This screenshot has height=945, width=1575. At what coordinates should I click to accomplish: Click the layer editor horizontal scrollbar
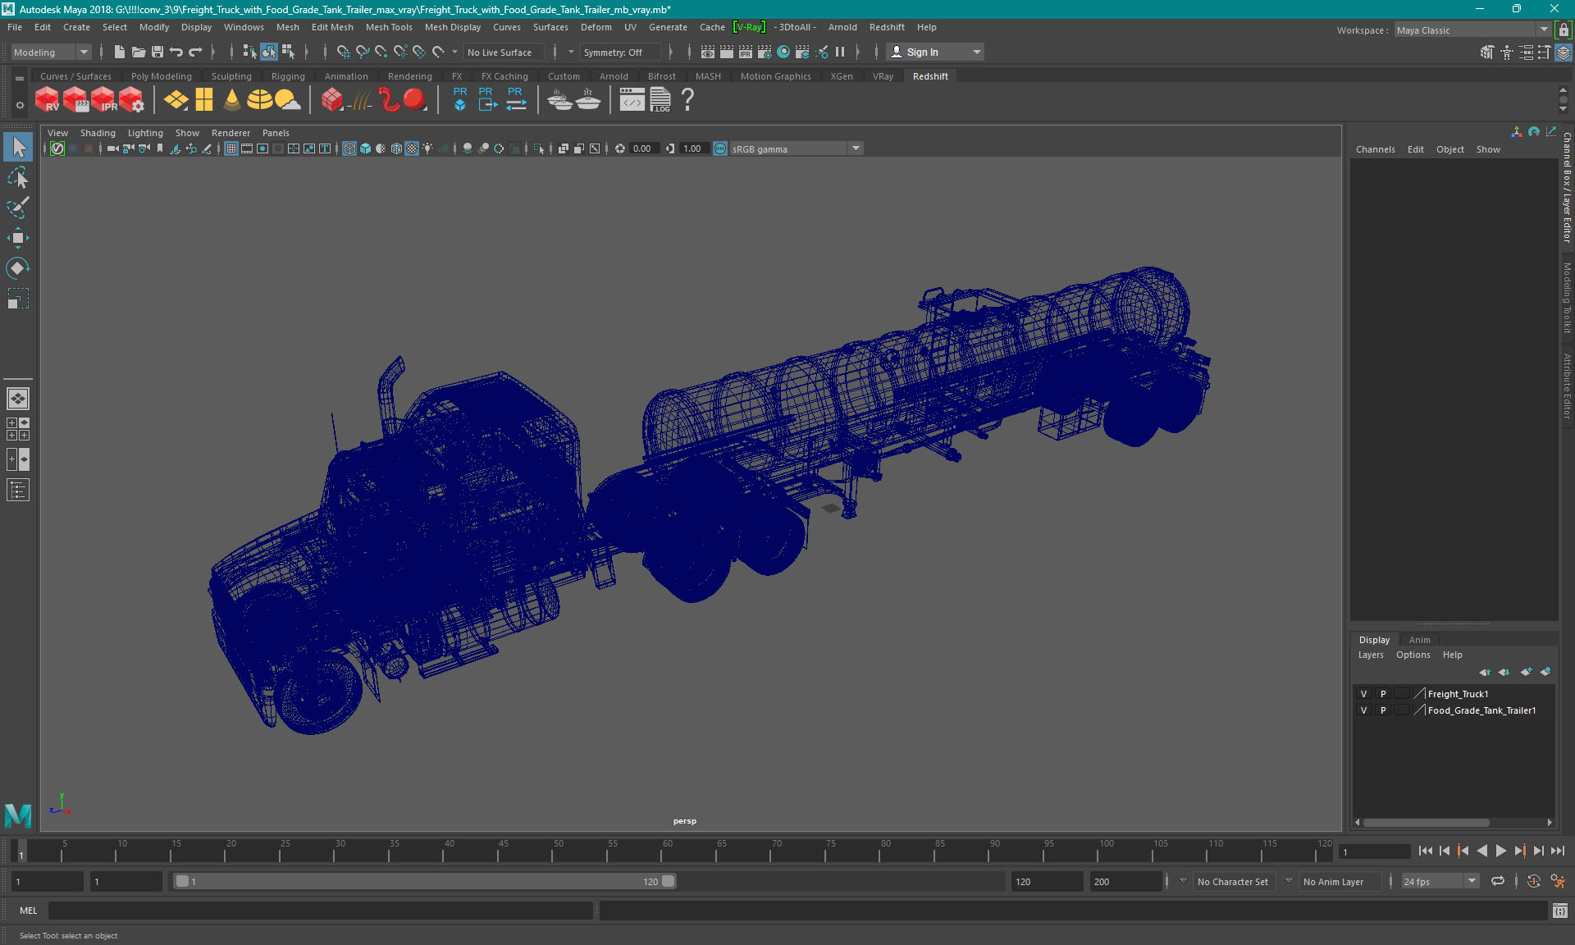pyautogui.click(x=1426, y=822)
